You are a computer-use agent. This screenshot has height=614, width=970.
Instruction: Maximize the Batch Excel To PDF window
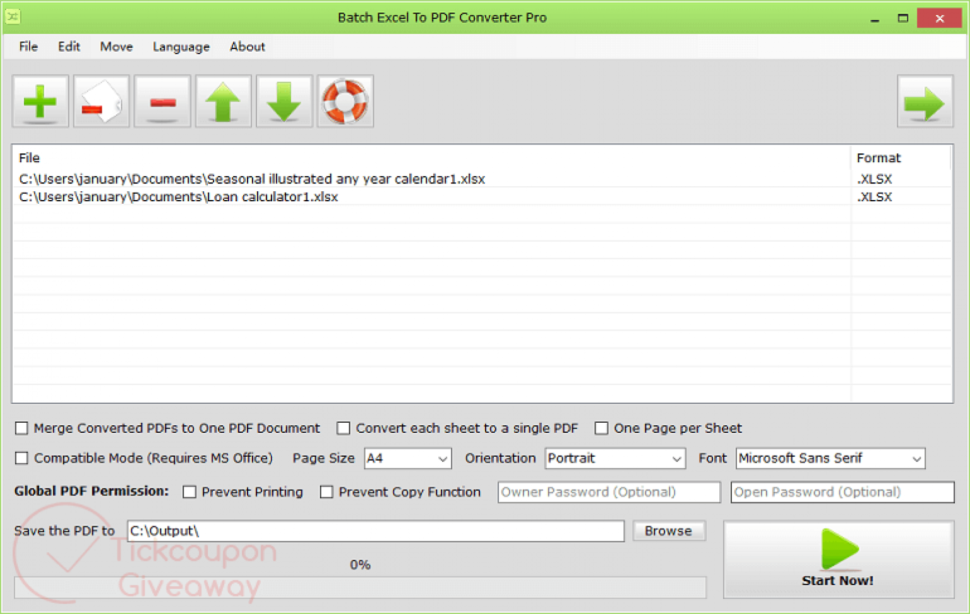click(x=903, y=18)
